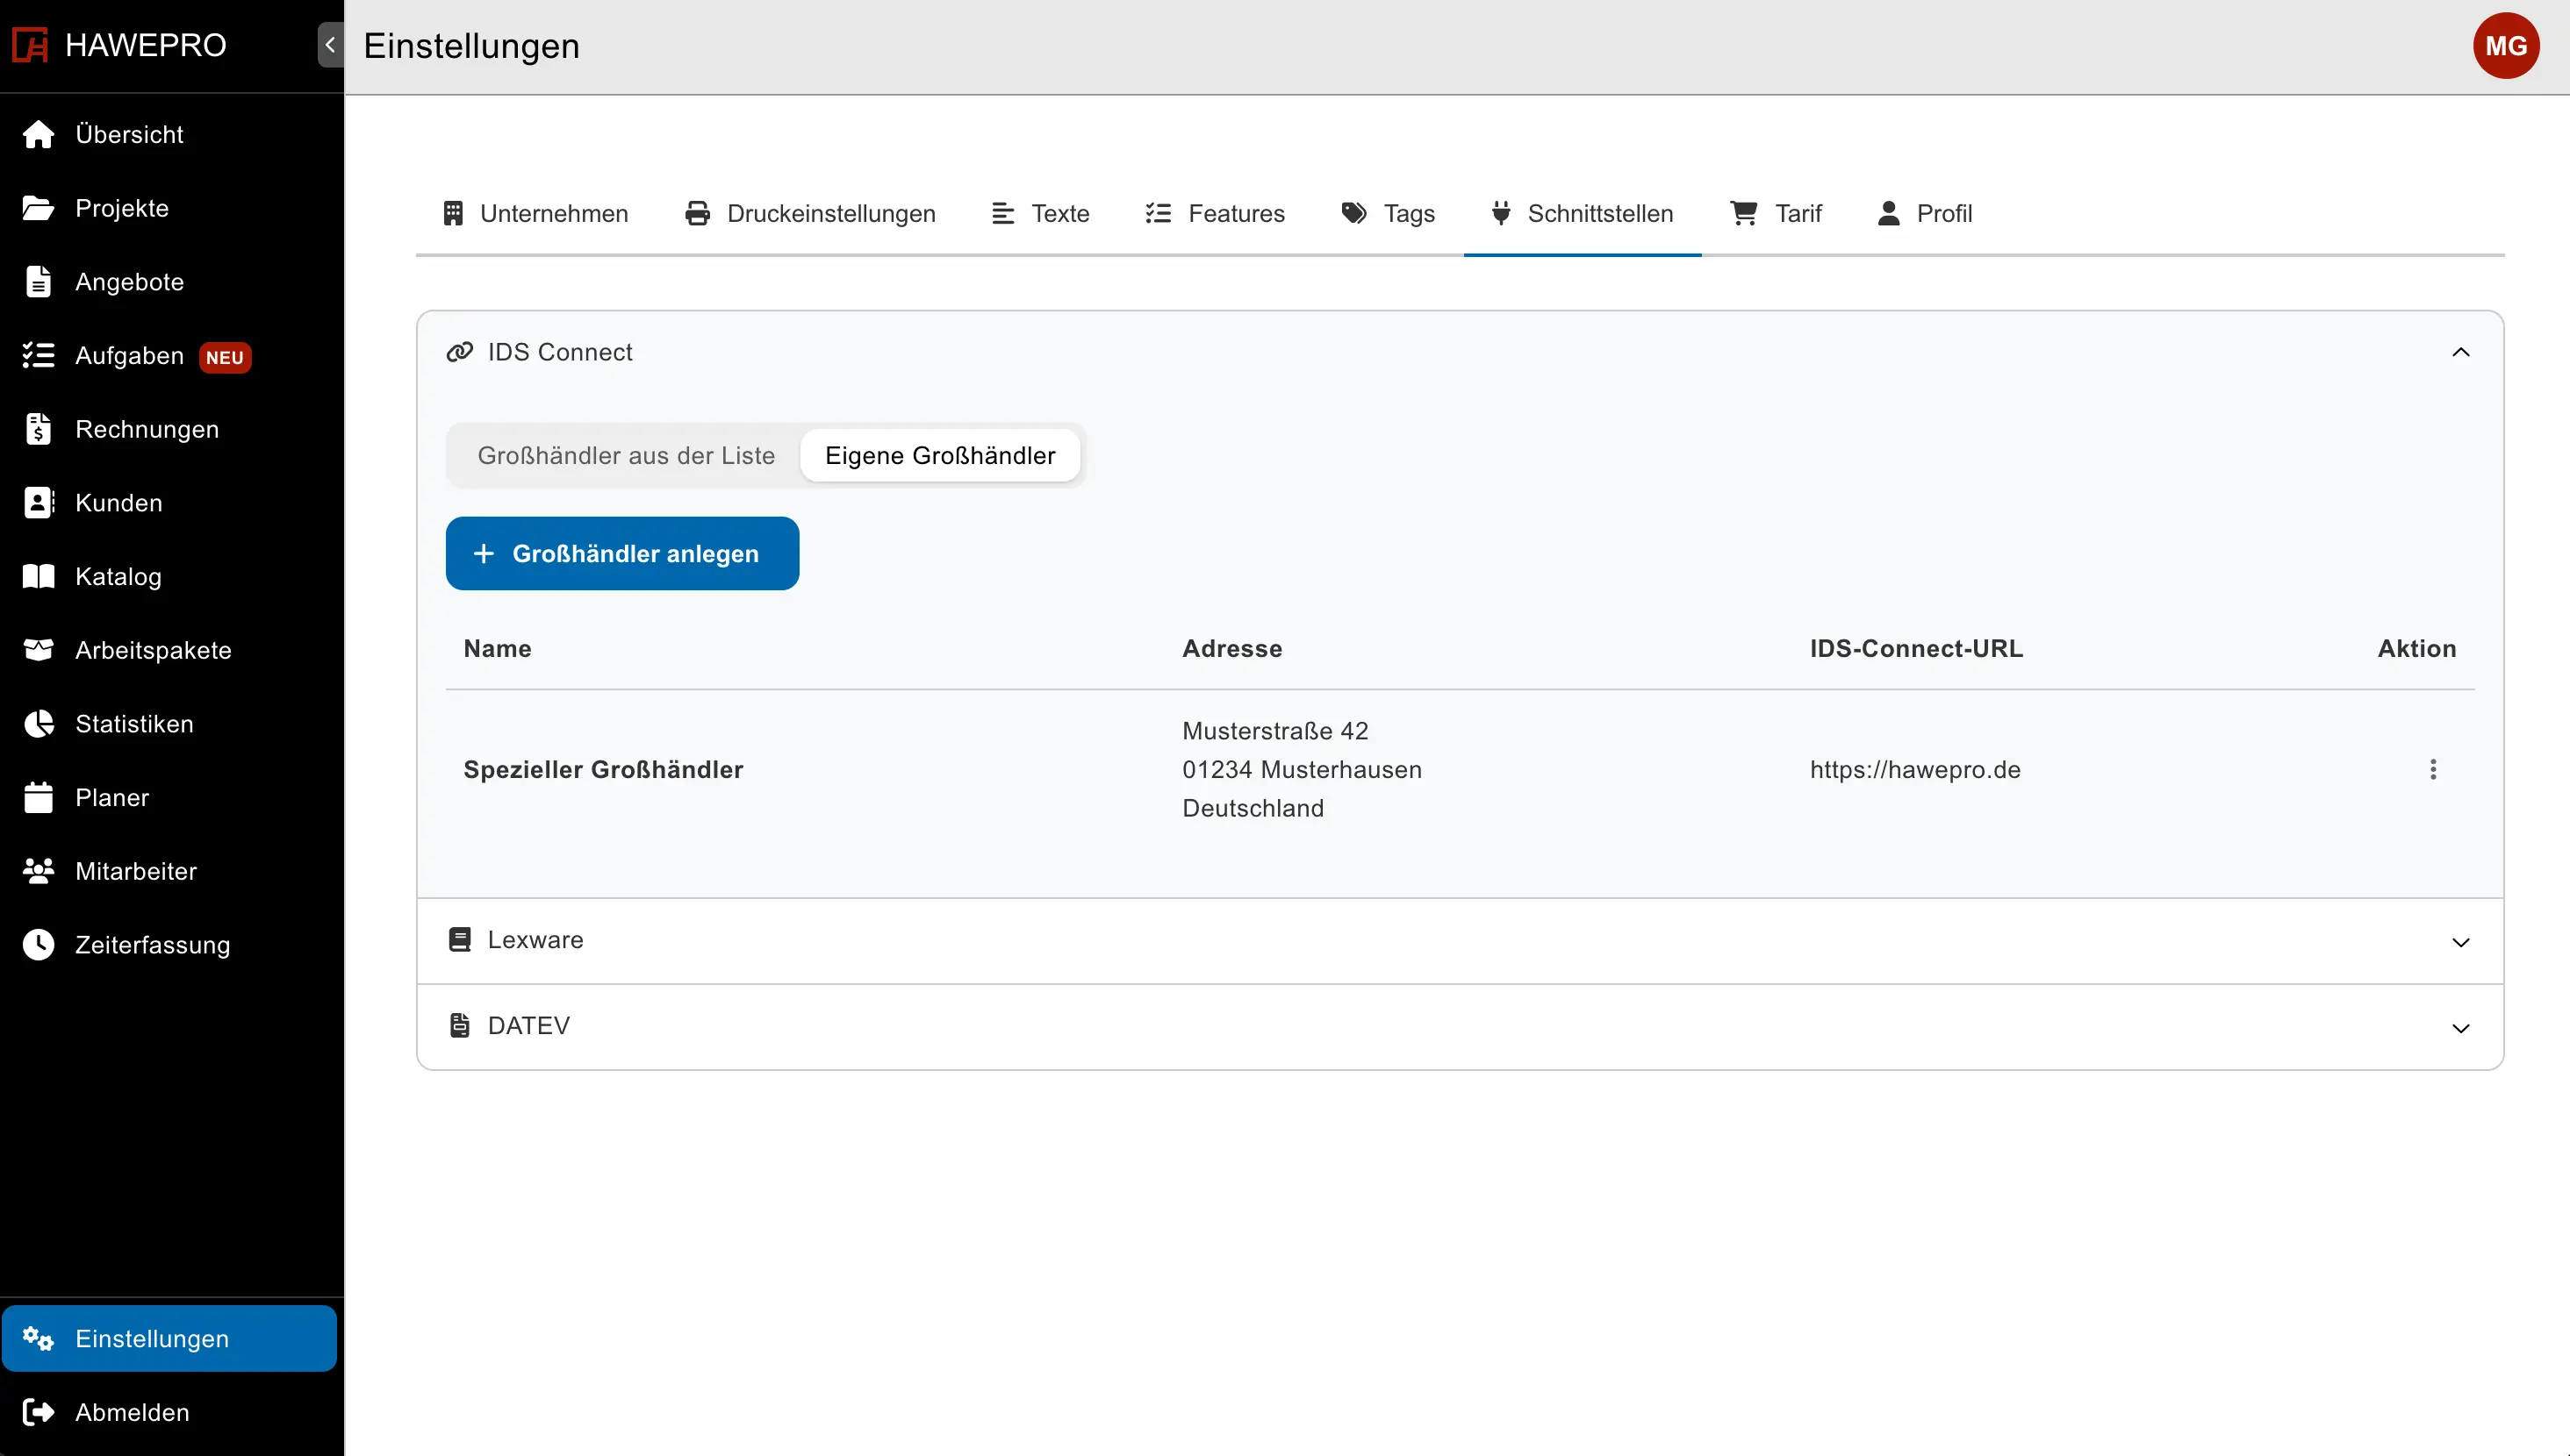The width and height of the screenshot is (2570, 1456).
Task: Click the IDS-Connect-URL column header
Action: pos(1916,649)
